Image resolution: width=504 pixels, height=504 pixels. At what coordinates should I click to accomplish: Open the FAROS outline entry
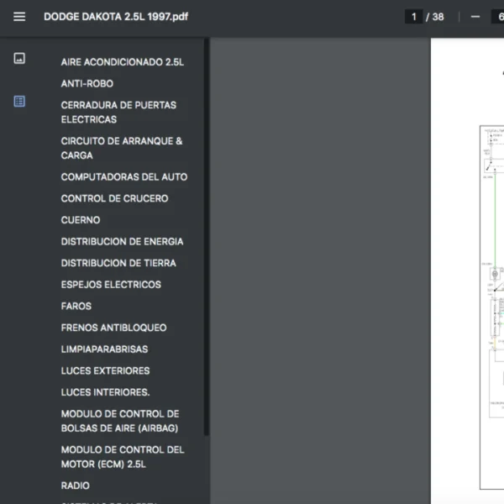click(x=76, y=307)
